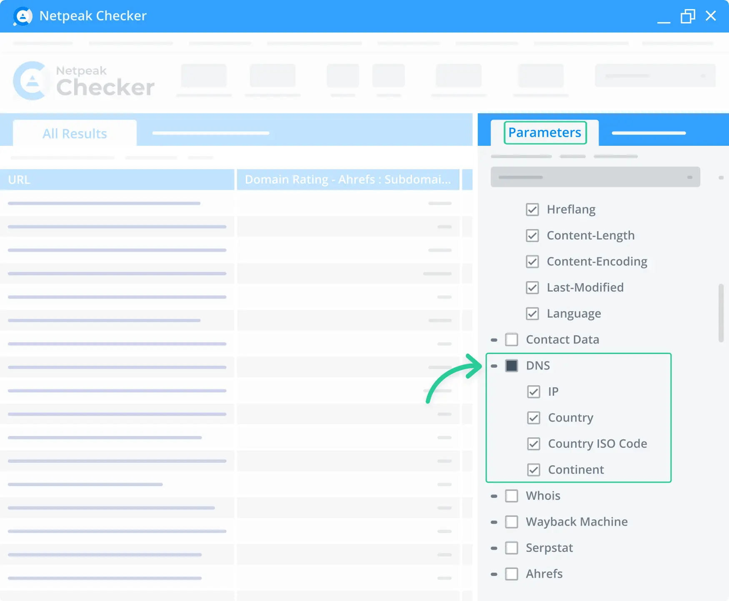
Task: Open the parameters template dropdown
Action: click(x=595, y=177)
